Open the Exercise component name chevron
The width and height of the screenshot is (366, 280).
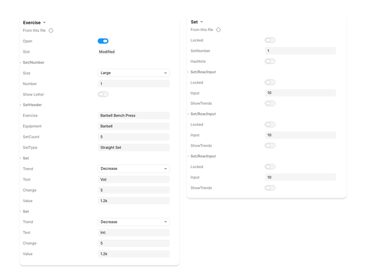point(44,23)
